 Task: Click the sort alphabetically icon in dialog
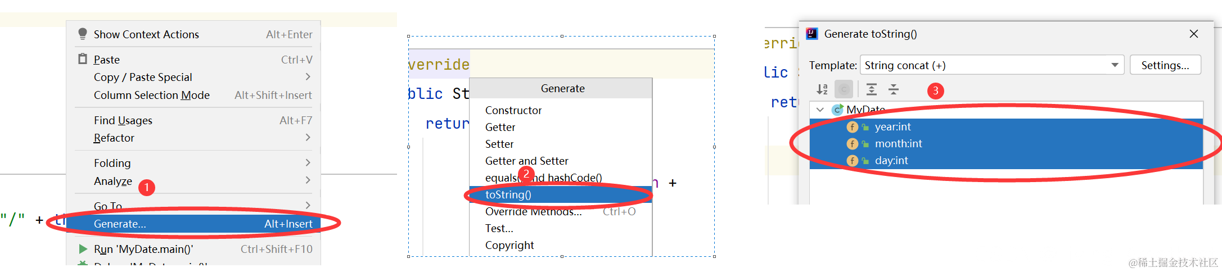822,89
